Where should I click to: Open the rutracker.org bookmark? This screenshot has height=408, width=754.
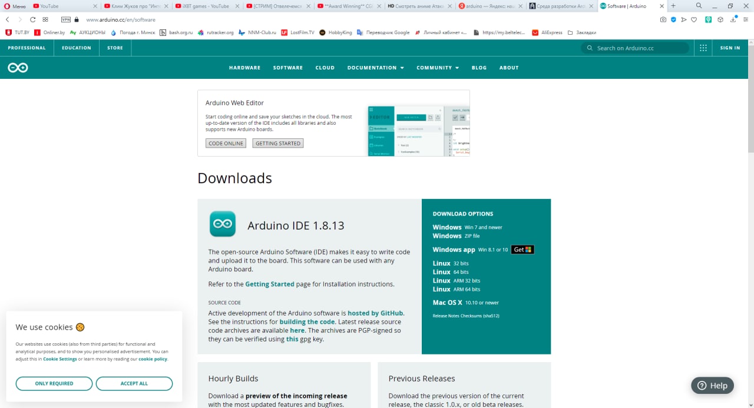pyautogui.click(x=216, y=32)
